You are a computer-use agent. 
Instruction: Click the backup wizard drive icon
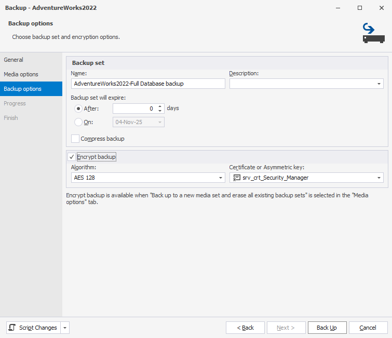coord(373,33)
